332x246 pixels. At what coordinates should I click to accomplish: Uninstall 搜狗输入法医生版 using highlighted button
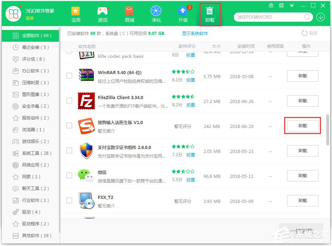point(302,126)
